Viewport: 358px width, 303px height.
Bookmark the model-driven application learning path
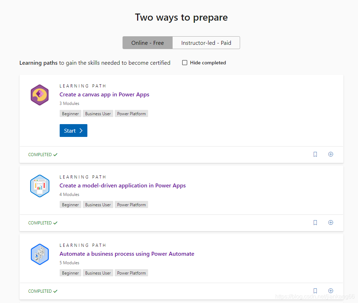(x=315, y=223)
